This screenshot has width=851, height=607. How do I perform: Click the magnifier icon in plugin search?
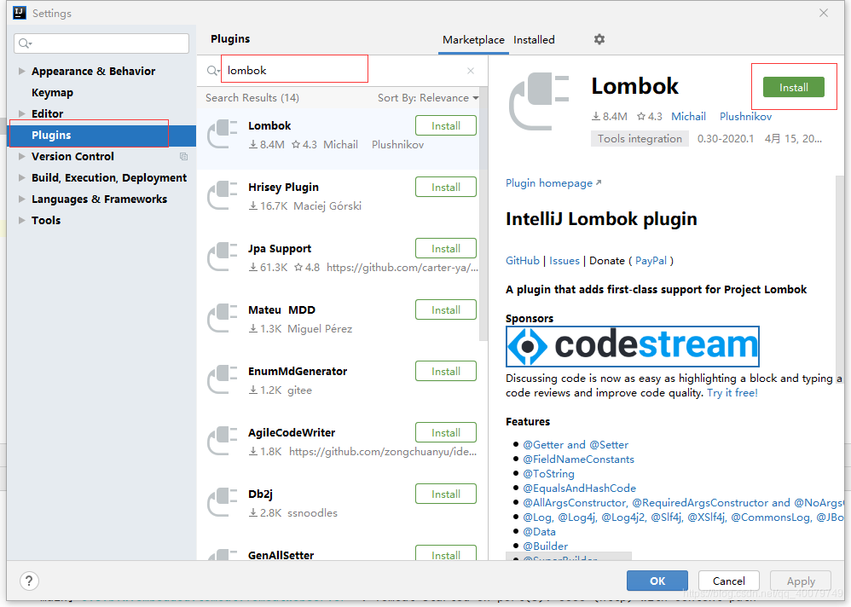(x=213, y=71)
